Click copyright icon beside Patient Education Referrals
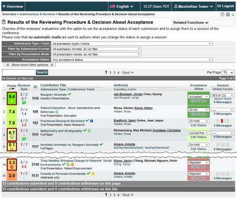This screenshot has width=237, height=199. coord(57,112)
